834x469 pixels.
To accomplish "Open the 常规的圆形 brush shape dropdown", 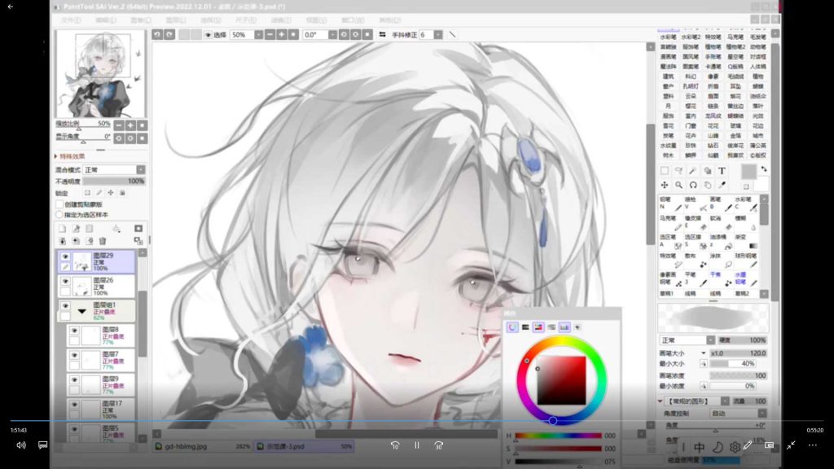I will click(725, 401).
